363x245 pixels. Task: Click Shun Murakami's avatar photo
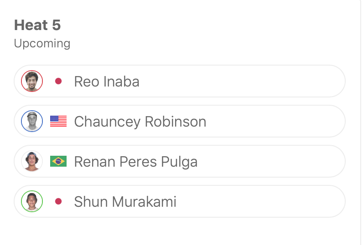coord(32,201)
